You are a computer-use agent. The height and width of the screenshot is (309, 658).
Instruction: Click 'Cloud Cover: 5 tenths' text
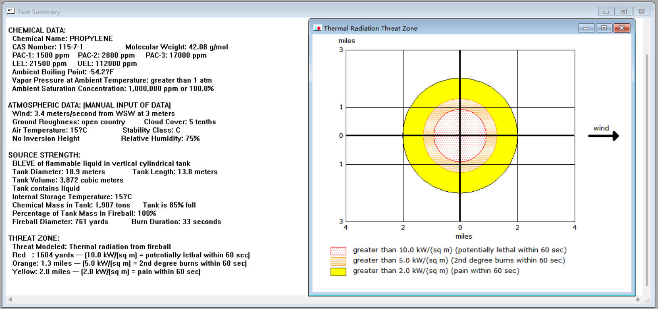180,122
